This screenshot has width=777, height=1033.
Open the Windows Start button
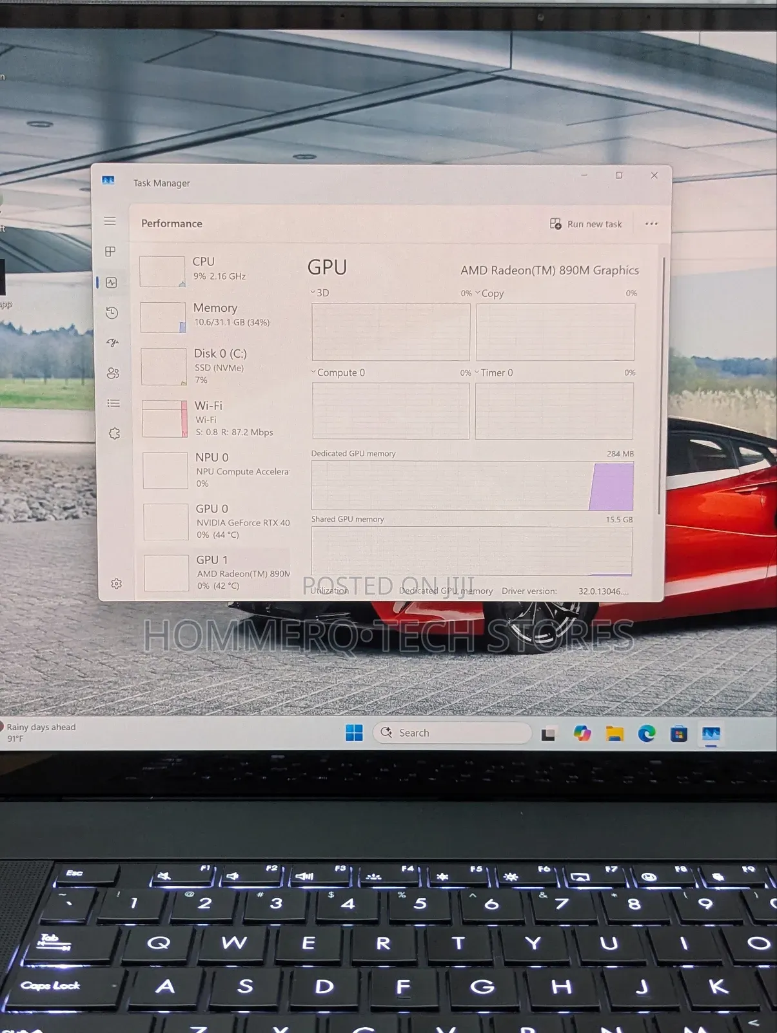[354, 733]
